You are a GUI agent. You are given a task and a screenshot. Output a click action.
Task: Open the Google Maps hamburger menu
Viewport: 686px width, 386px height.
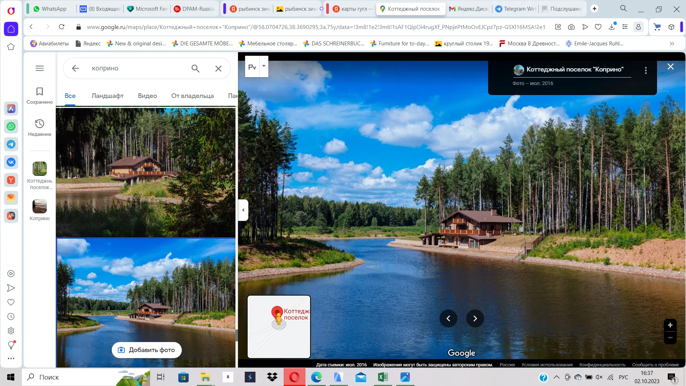coord(40,68)
